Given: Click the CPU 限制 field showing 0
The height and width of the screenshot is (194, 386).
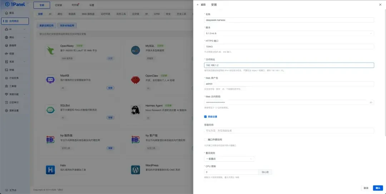Looking at the screenshot, I should [x=231, y=172].
